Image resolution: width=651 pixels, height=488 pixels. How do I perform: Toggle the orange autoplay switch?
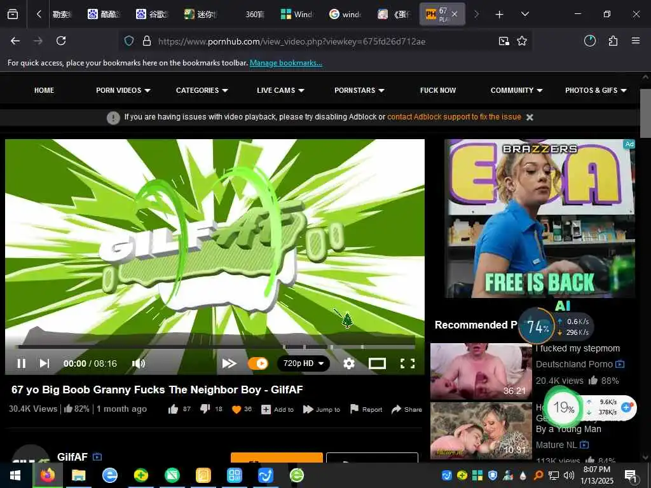click(x=258, y=363)
